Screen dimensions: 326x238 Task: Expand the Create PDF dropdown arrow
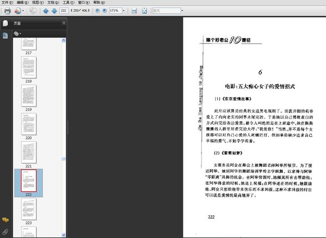[x=23, y=11]
